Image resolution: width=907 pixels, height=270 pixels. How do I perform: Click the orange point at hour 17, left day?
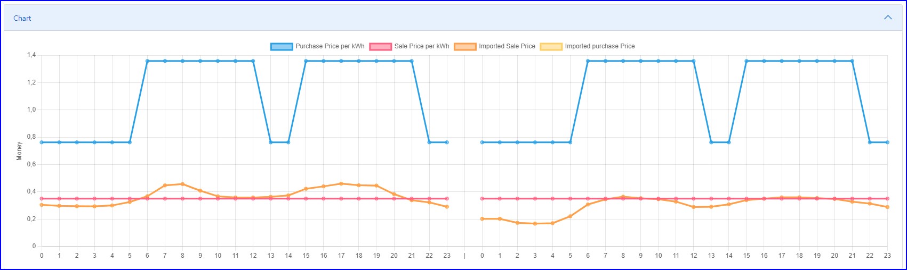341,184
